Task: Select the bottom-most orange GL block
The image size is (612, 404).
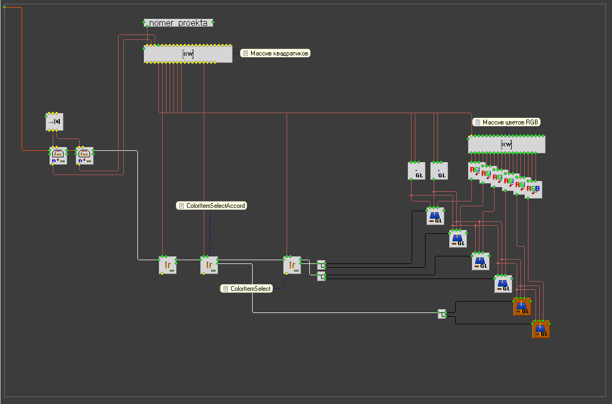Action: [541, 329]
